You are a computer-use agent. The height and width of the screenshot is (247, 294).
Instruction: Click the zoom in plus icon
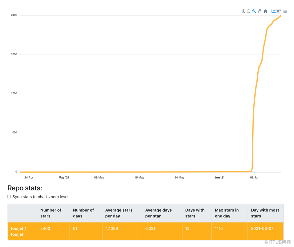[243, 11]
